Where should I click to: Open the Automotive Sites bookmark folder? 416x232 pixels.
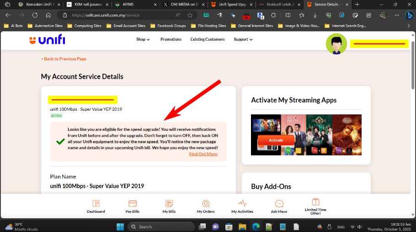click(x=45, y=26)
